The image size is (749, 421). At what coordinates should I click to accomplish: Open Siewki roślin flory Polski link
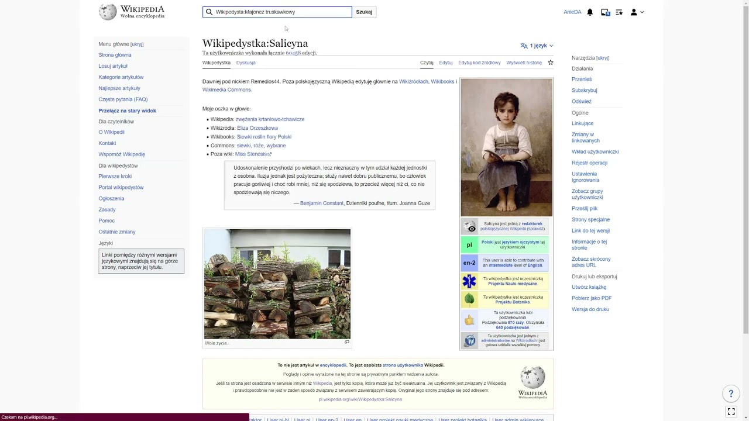[x=264, y=137]
